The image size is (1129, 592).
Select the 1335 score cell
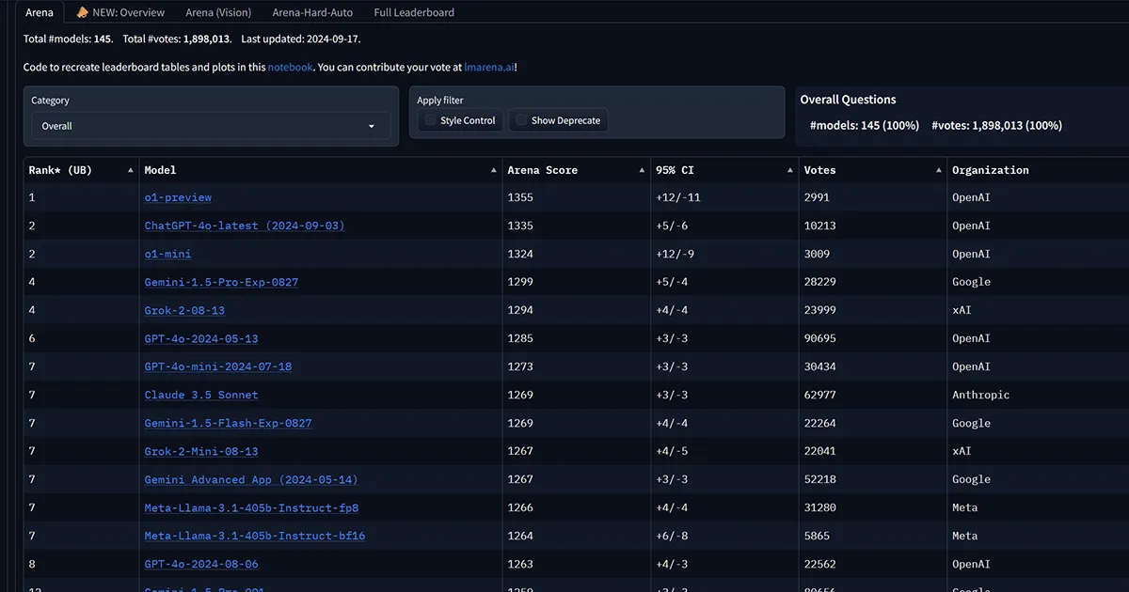576,226
